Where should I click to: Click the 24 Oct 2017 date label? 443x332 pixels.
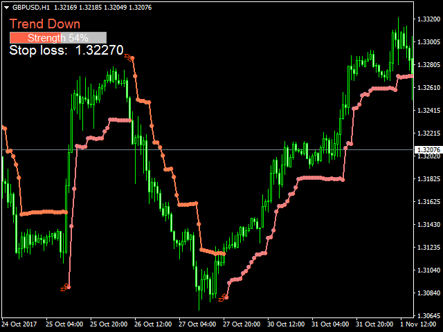coord(19,324)
